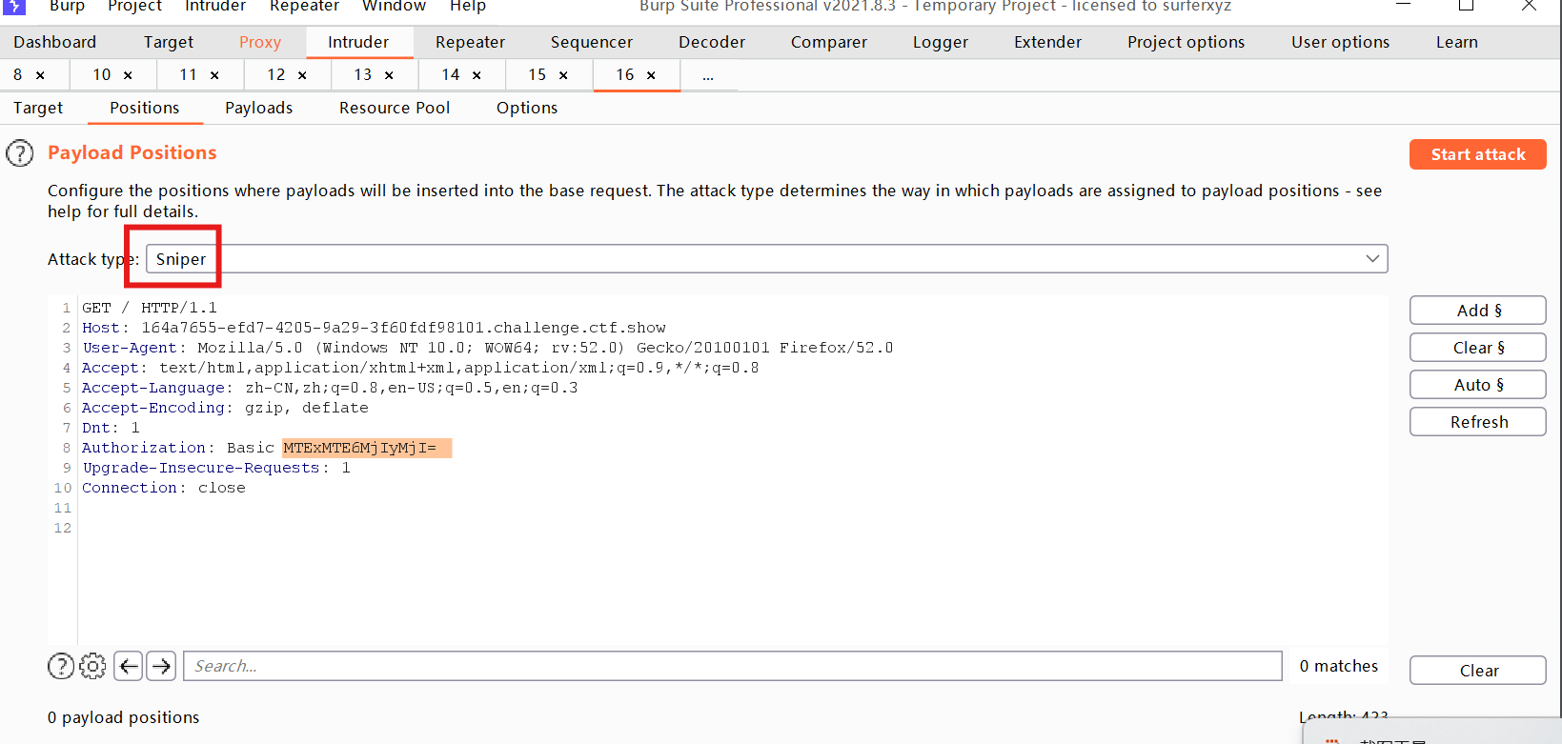1562x744 pixels.
Task: Click the Dnt header line
Action: 111,428
